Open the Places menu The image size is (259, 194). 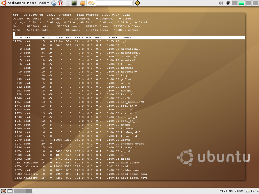31,3
